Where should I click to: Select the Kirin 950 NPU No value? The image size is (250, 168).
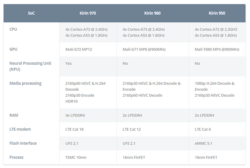197,63
